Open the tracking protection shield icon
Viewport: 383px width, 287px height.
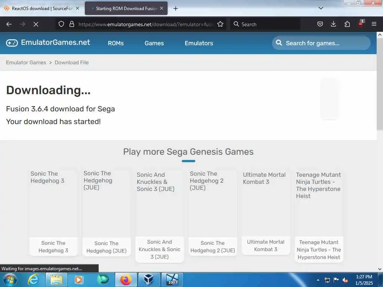61,24
